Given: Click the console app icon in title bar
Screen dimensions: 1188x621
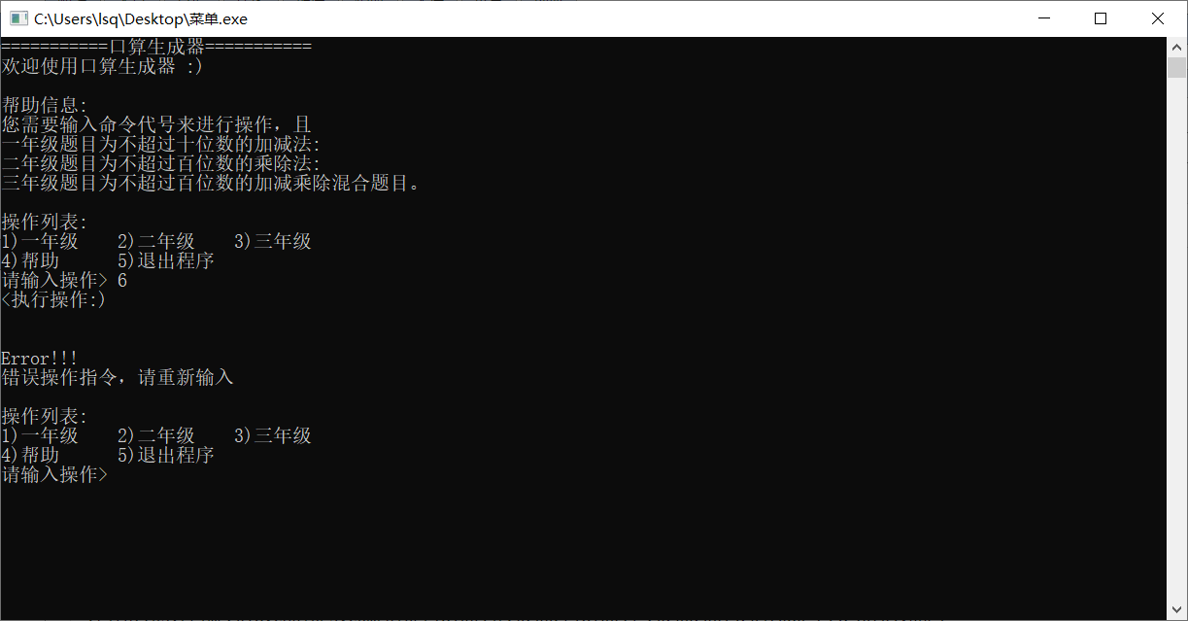Looking at the screenshot, I should click(x=17, y=18).
